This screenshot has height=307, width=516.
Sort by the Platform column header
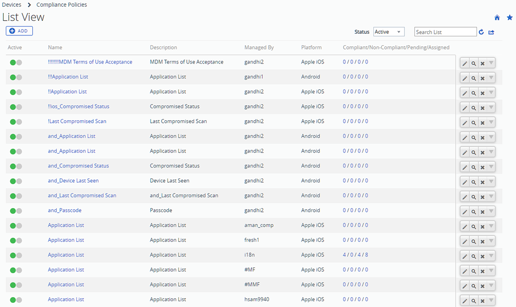311,47
